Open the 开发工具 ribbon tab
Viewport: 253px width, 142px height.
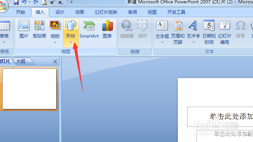click(x=176, y=12)
